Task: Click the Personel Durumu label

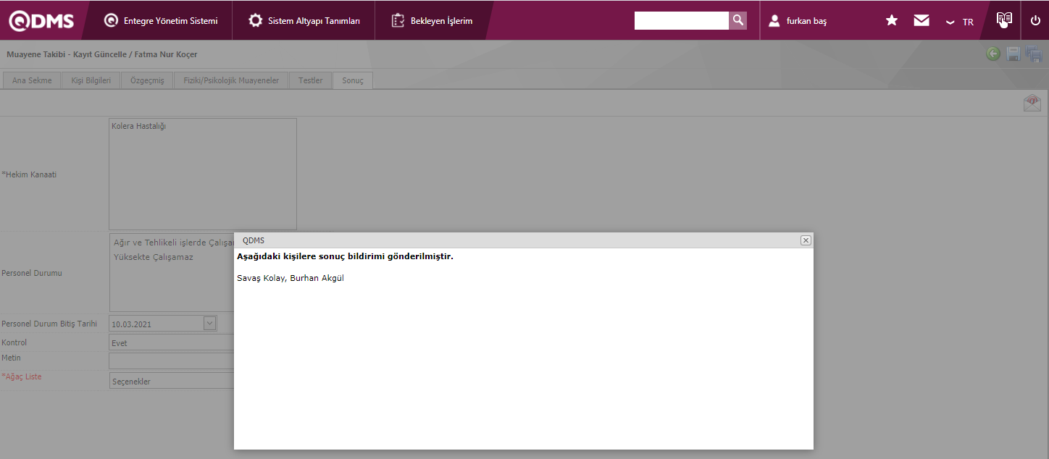Action: pyautogui.click(x=32, y=274)
